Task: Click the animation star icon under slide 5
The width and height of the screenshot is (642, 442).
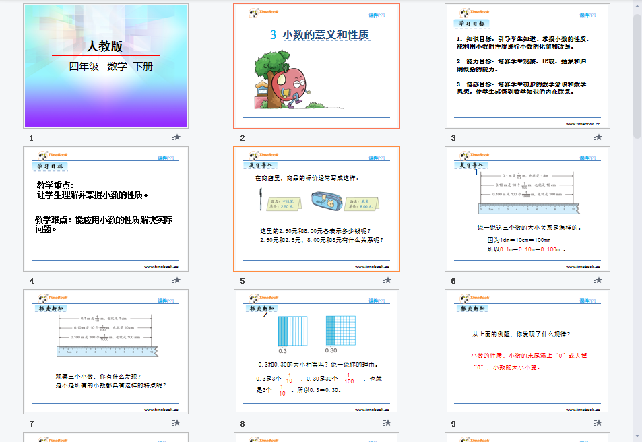Action: click(x=387, y=280)
